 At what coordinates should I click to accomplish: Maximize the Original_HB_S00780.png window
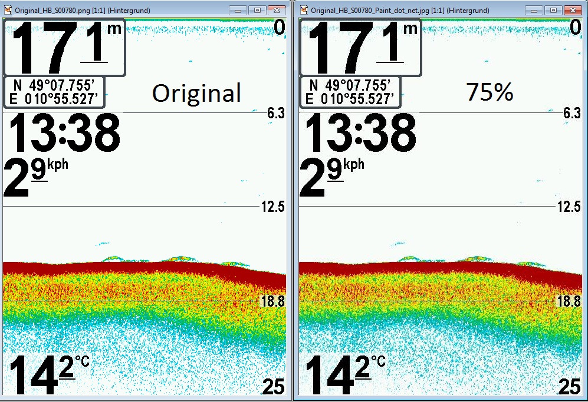click(x=257, y=10)
